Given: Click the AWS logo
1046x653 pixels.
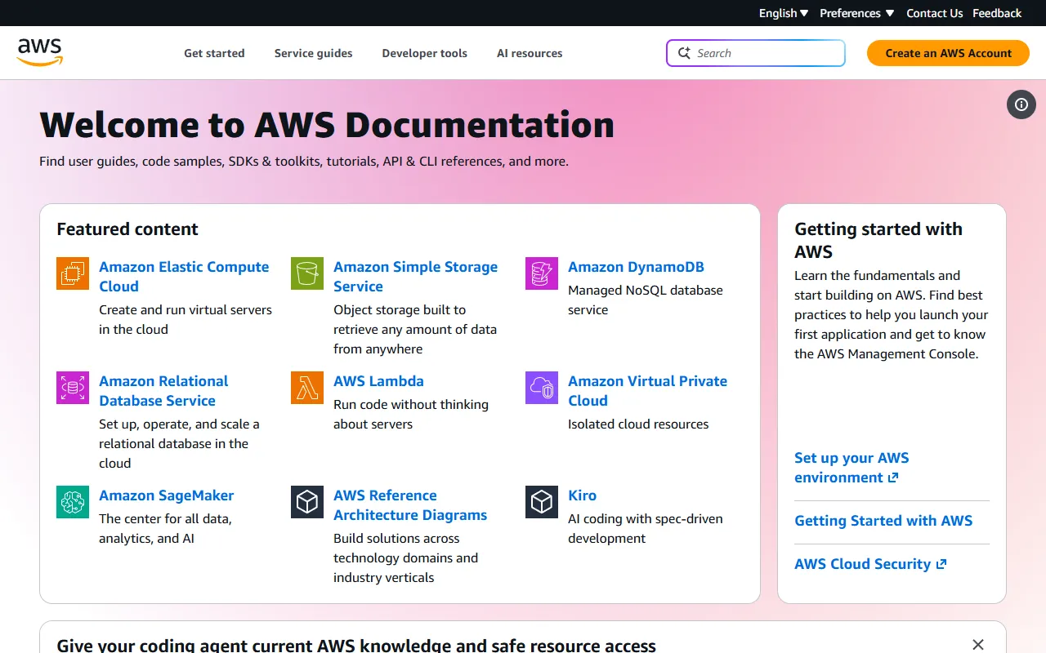Looking at the screenshot, I should [x=39, y=53].
